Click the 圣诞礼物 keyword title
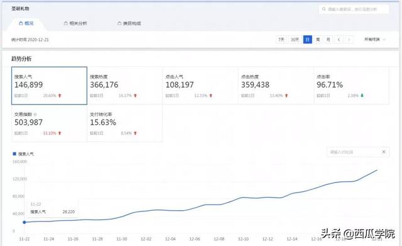 coord(20,8)
